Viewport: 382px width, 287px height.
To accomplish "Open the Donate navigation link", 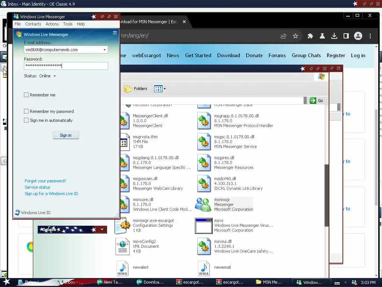I will [254, 55].
